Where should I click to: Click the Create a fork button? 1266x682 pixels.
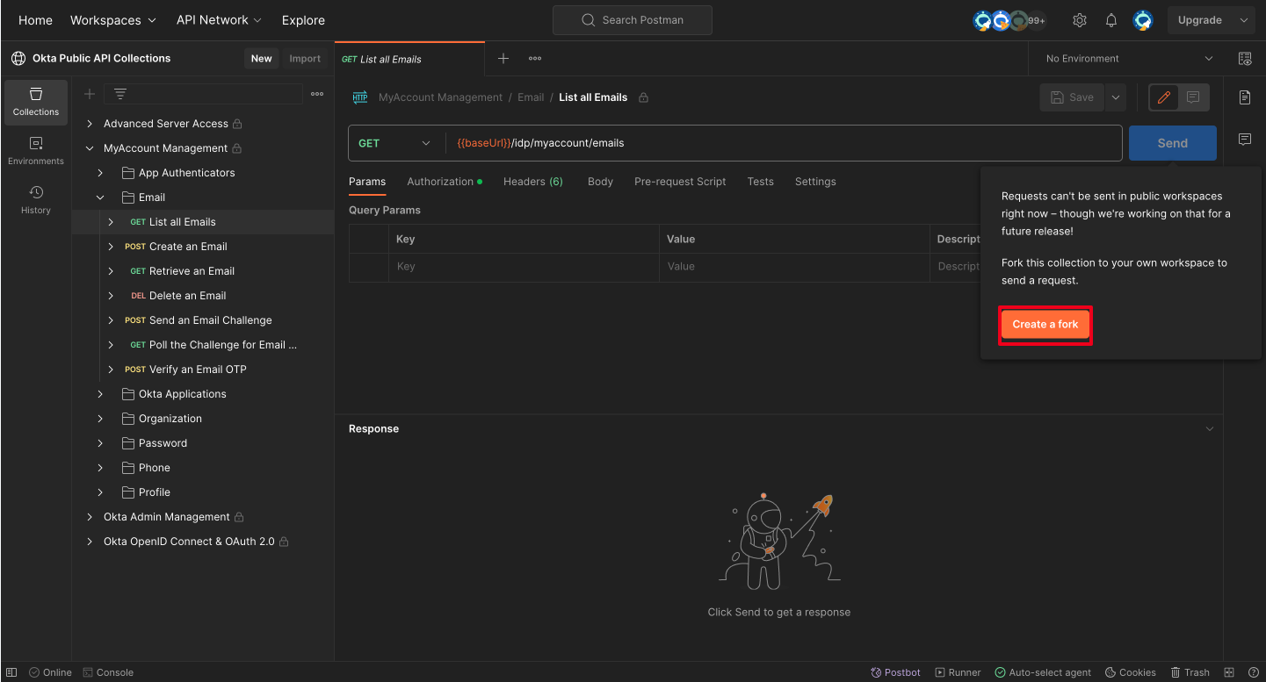coord(1045,325)
